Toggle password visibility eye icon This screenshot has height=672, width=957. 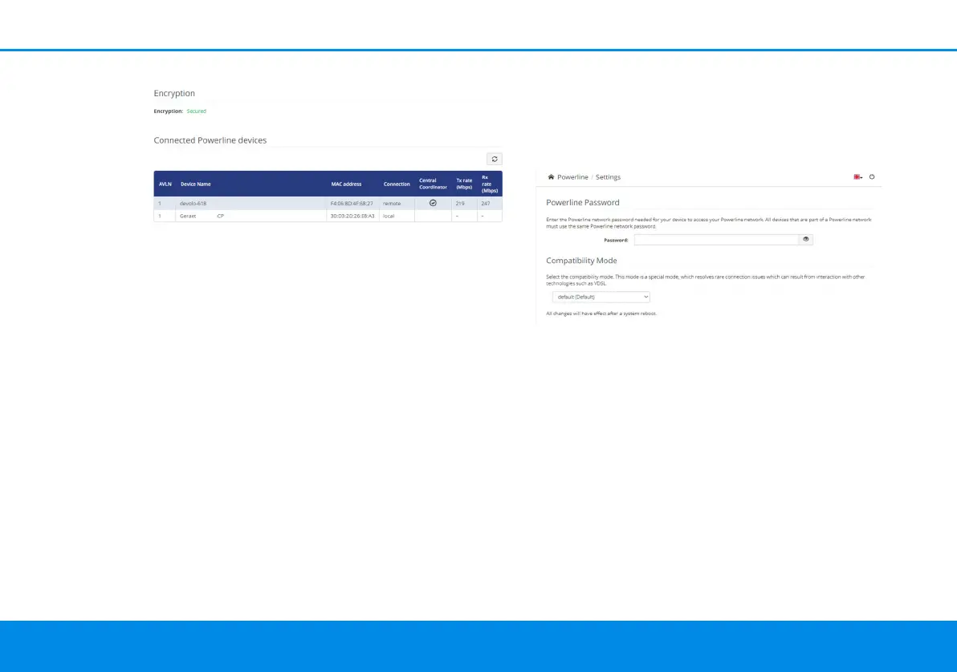pos(805,240)
